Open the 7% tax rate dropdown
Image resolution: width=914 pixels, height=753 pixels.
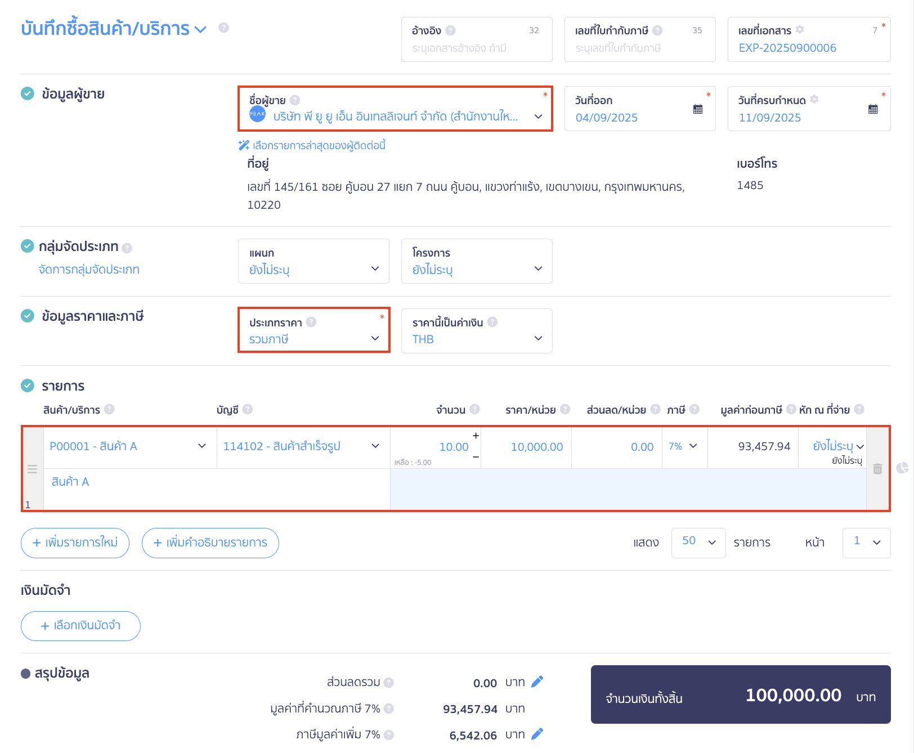point(684,446)
